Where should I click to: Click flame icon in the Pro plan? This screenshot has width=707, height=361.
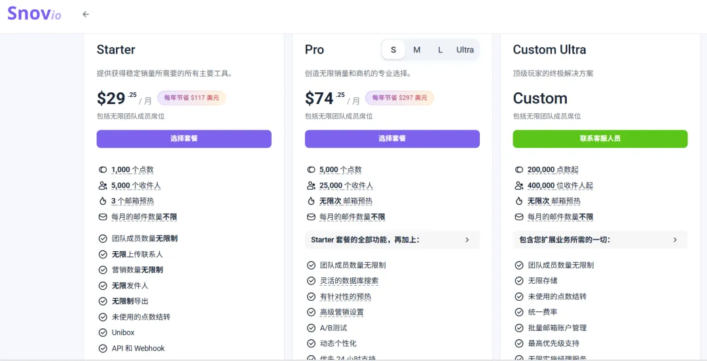click(x=311, y=201)
